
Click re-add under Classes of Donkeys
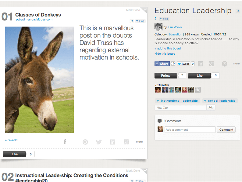(11, 140)
